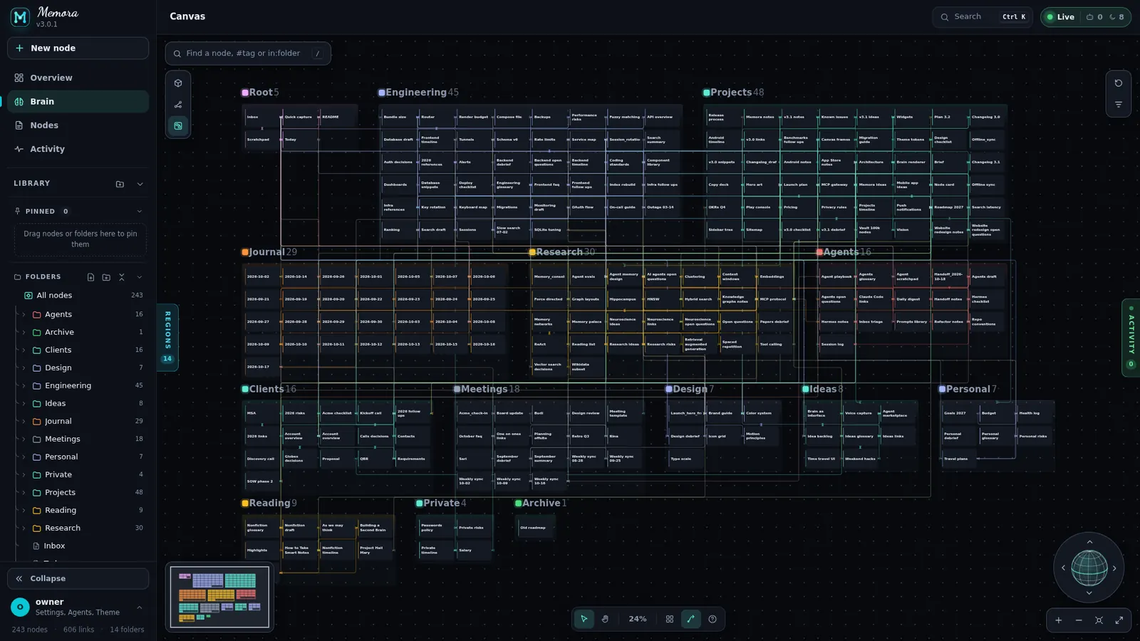The image size is (1140, 641).
Task: Toggle the highlighted map view icon in tool strip
Action: coord(178,126)
